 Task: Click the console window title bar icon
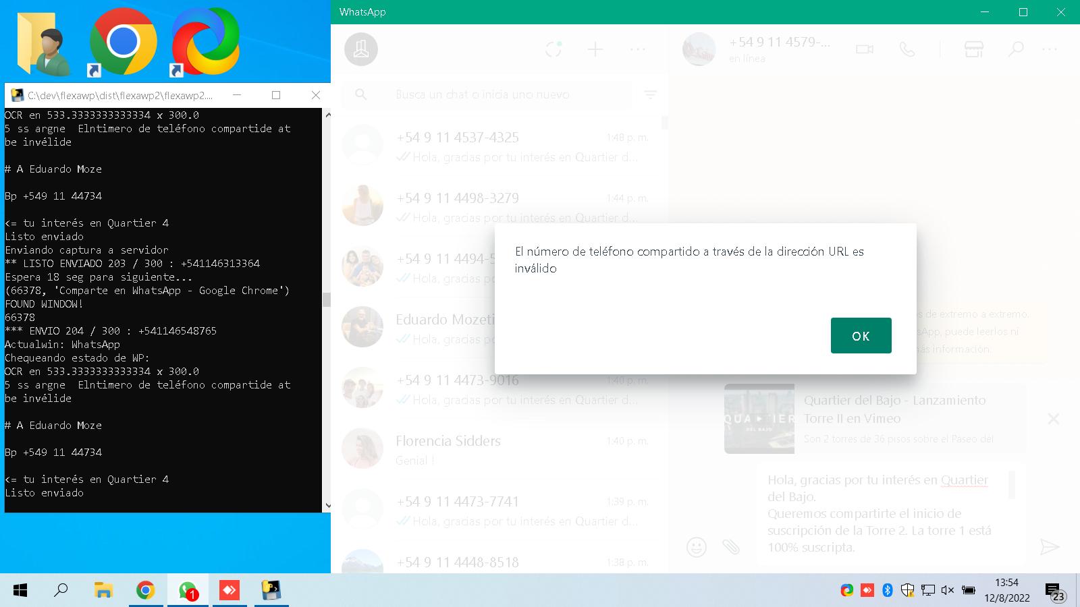[18, 95]
